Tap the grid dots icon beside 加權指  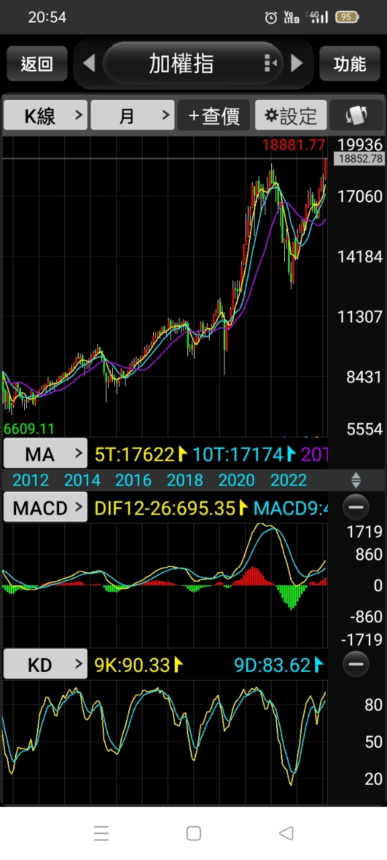pyautogui.click(x=271, y=64)
